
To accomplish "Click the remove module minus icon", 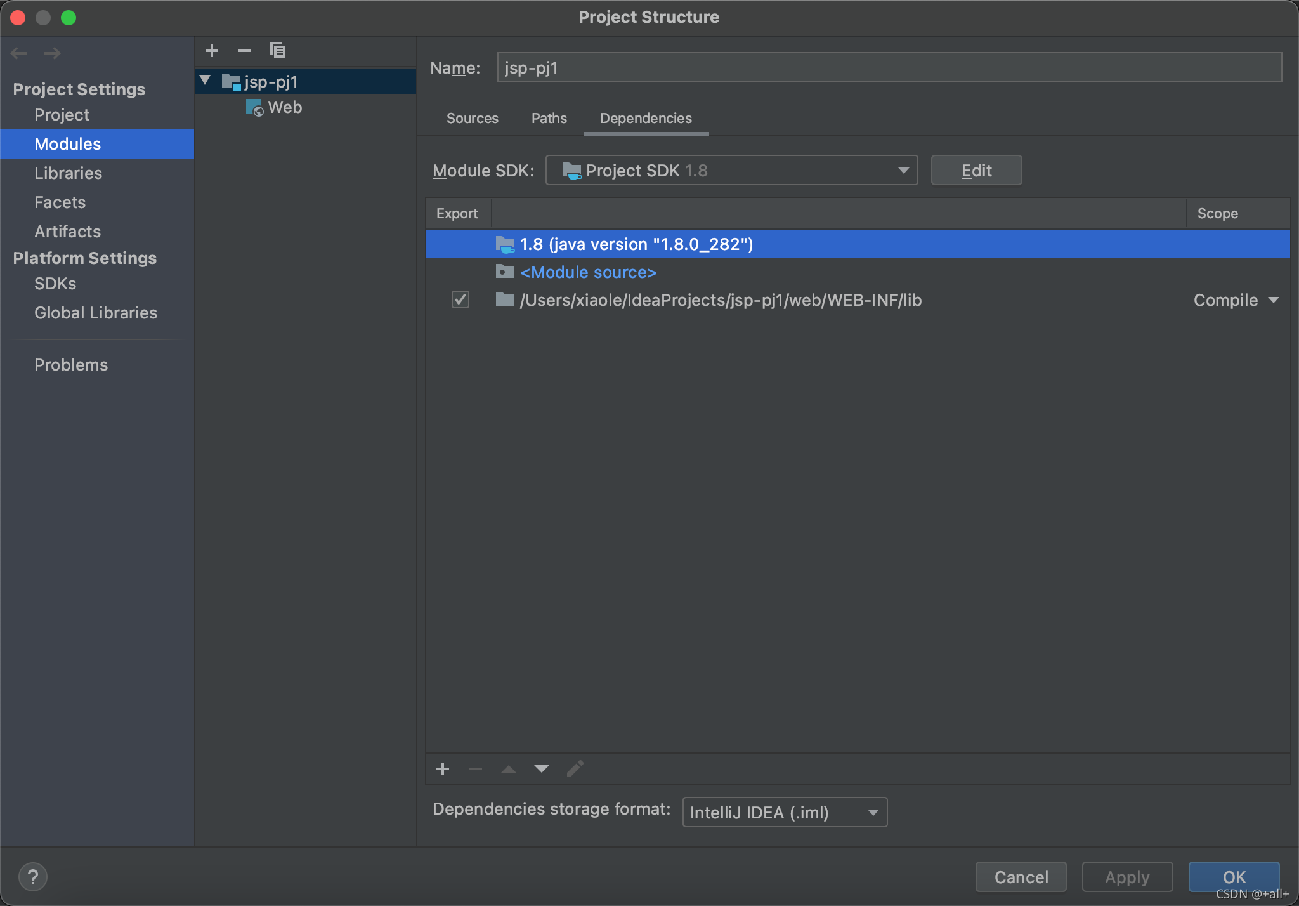I will coord(245,51).
